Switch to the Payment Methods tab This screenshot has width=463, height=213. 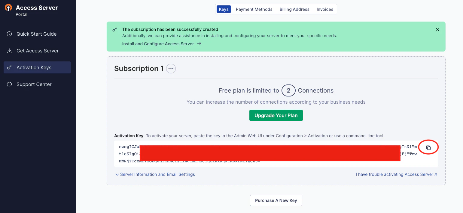pyautogui.click(x=254, y=9)
